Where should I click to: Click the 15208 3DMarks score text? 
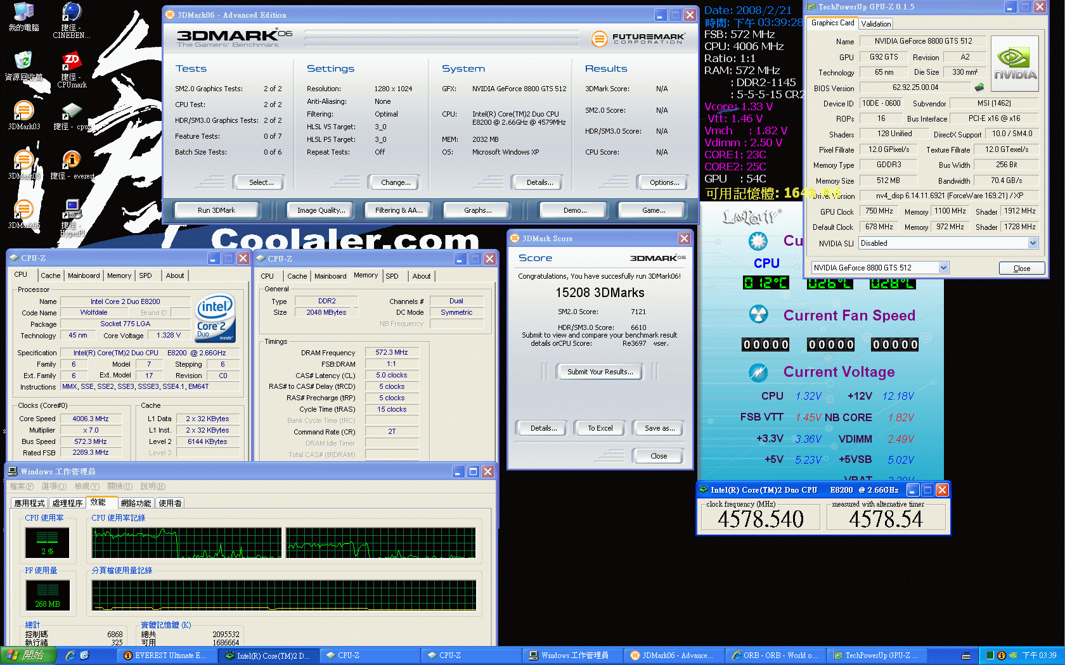[600, 293]
